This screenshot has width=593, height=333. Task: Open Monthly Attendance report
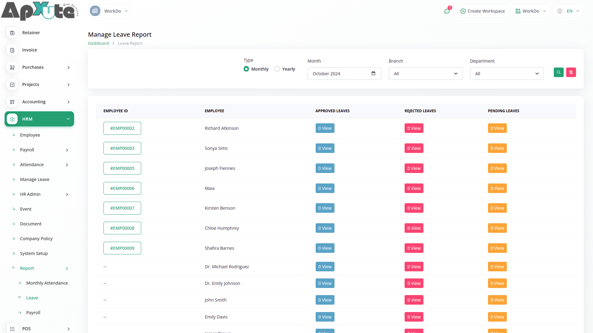click(47, 283)
